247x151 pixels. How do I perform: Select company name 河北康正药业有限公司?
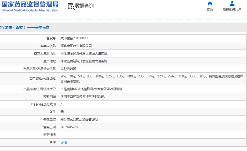(76, 46)
